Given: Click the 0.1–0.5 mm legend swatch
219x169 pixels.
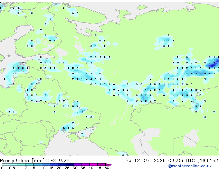Looking at the screenshot, I should [6, 165].
